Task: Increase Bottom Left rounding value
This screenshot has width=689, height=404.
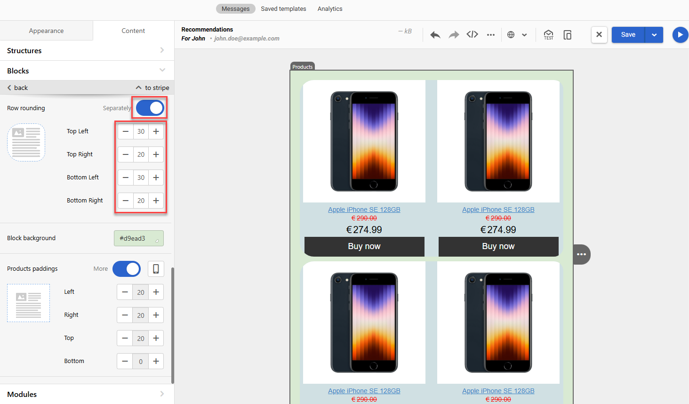Action: [x=156, y=178]
